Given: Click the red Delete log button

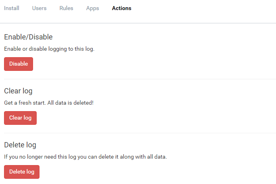Looking at the screenshot, I should (x=22, y=172).
